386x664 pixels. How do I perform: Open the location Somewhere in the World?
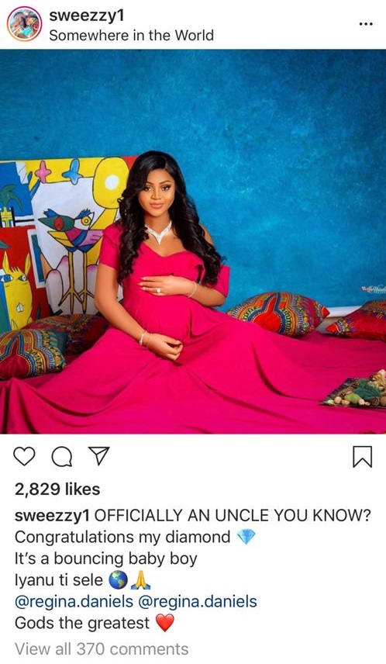tap(131, 35)
